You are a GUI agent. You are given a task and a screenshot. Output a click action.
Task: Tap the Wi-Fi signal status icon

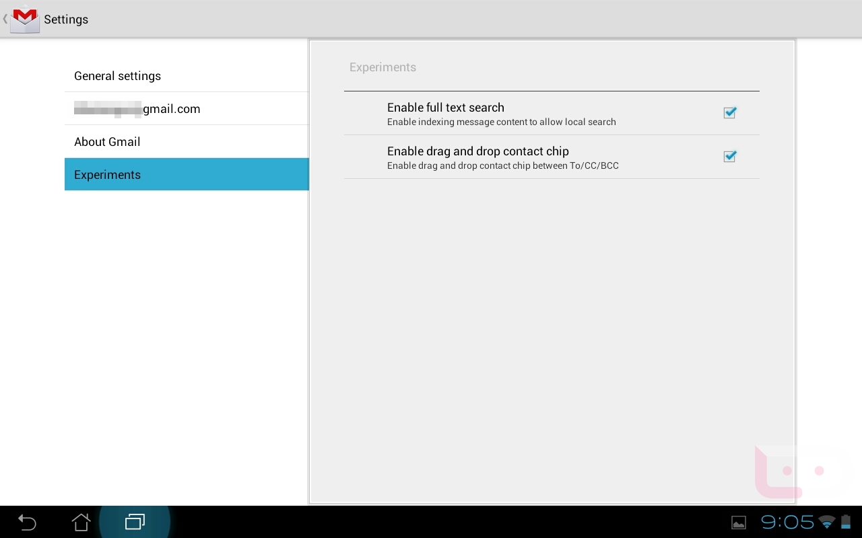(x=827, y=522)
